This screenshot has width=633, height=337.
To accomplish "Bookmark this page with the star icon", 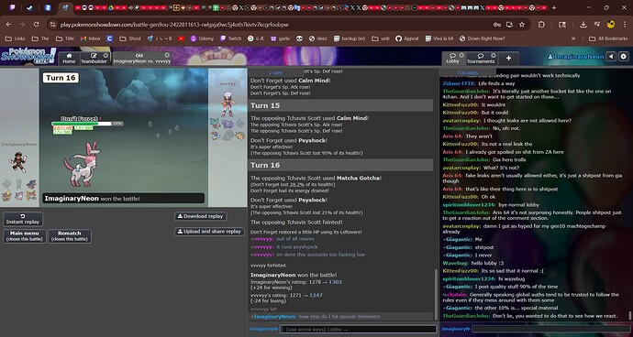I will pos(522,25).
